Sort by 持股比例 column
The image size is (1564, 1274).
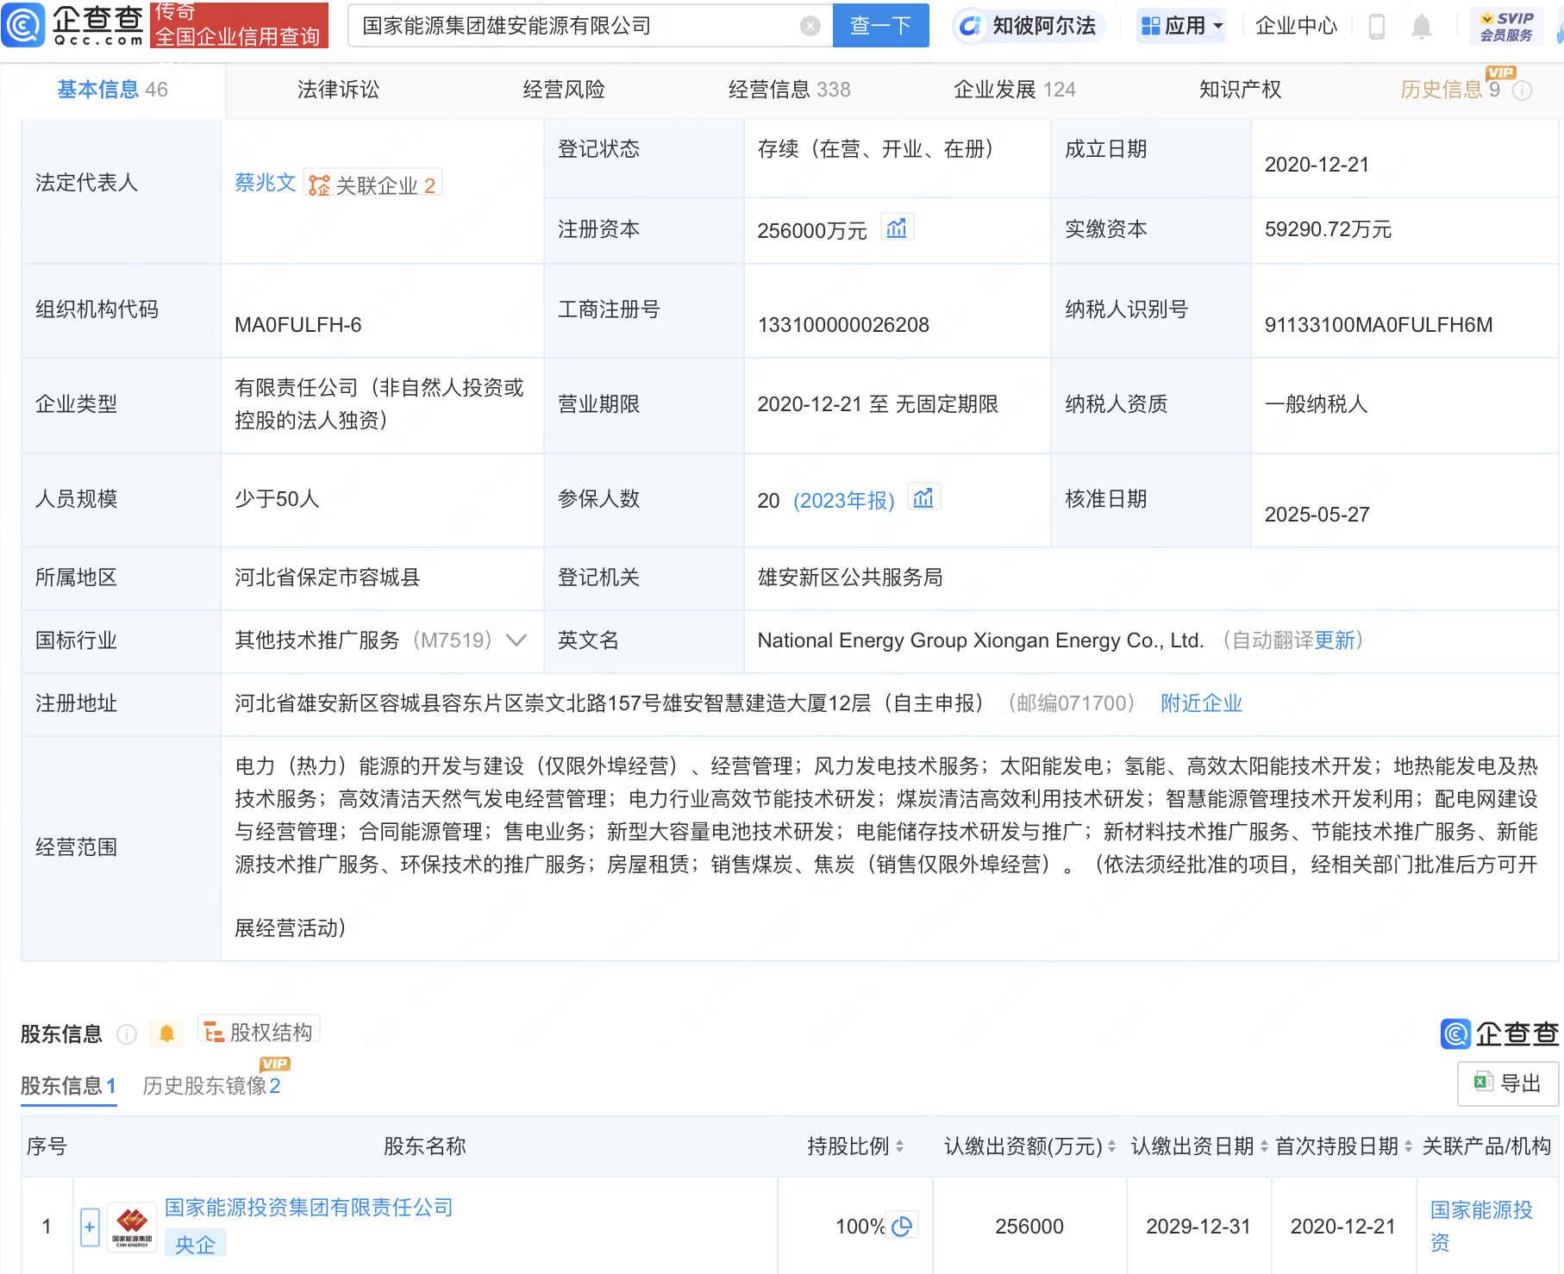point(899,1146)
